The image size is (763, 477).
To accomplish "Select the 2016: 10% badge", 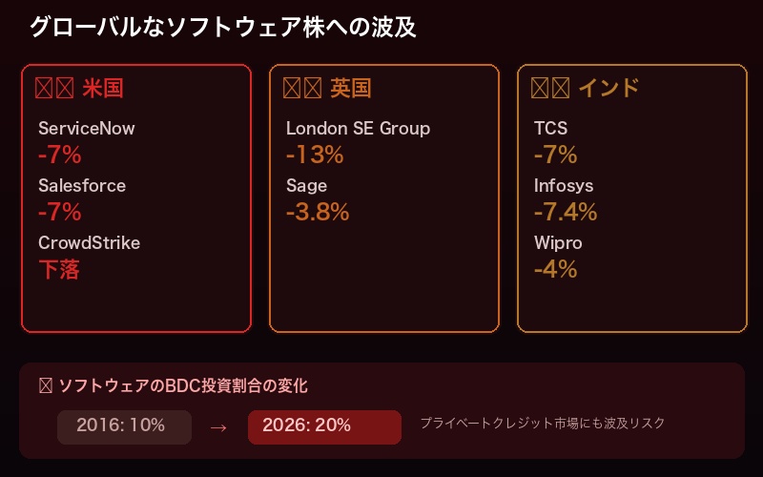I will click(x=124, y=426).
